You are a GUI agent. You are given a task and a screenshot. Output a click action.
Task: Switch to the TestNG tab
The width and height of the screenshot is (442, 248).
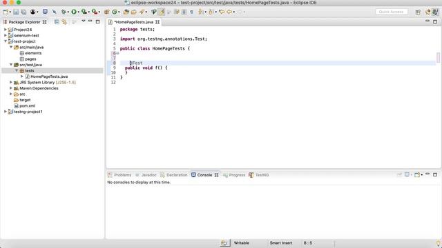(259, 175)
